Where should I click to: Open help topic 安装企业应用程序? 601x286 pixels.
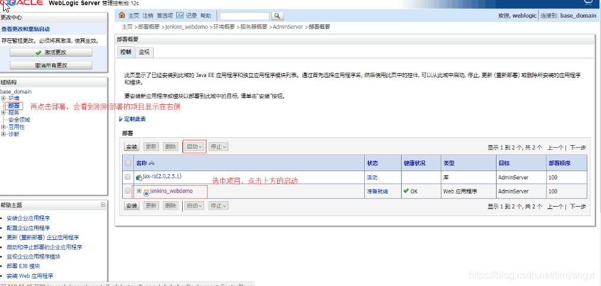point(28,218)
